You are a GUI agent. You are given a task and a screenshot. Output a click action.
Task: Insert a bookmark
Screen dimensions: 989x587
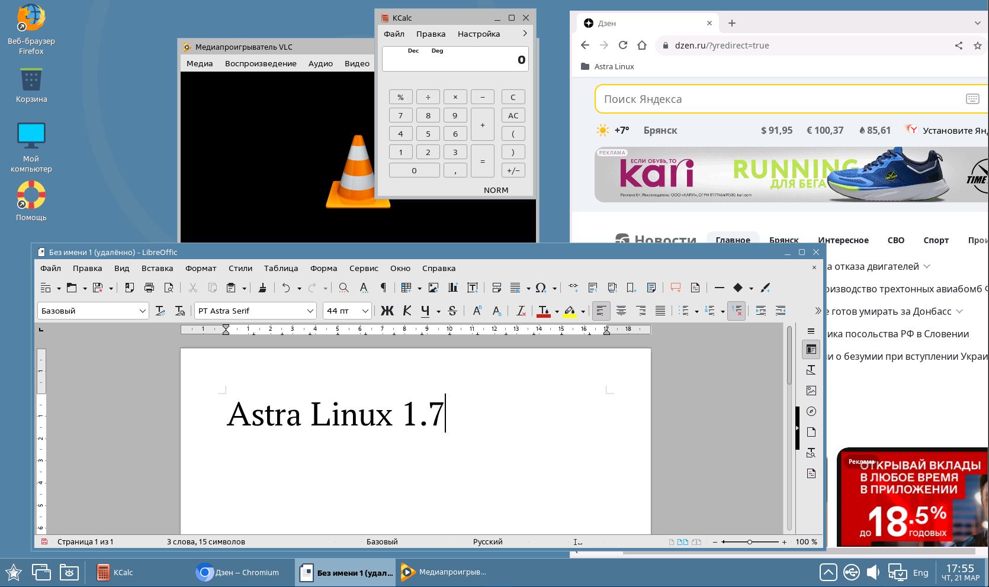tap(631, 288)
